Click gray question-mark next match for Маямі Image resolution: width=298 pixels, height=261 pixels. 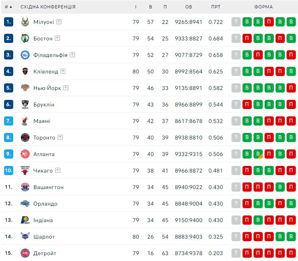pos(236,121)
